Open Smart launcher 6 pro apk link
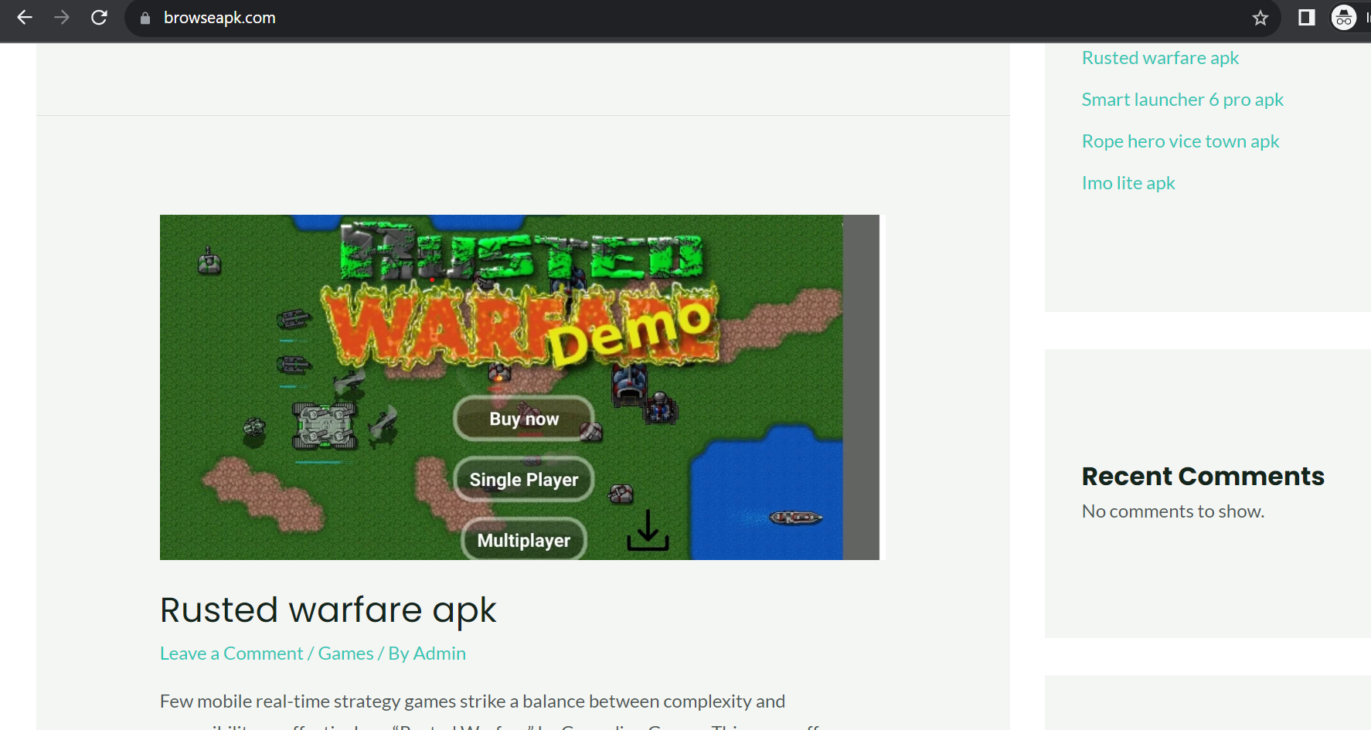The image size is (1371, 730). 1182,100
